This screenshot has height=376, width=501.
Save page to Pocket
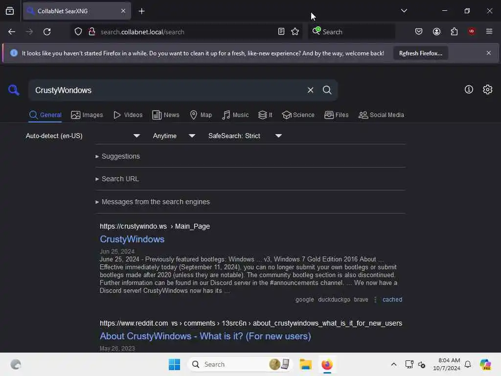click(419, 32)
